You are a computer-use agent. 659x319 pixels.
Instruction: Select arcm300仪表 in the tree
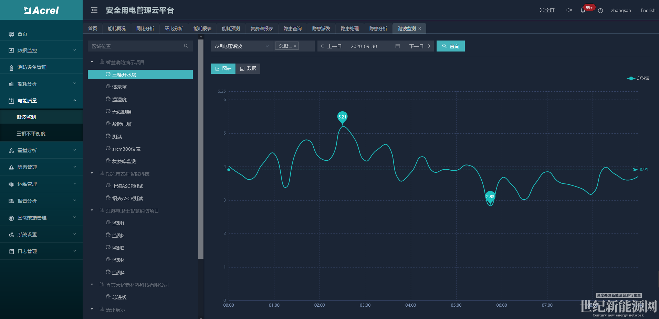[126, 149]
